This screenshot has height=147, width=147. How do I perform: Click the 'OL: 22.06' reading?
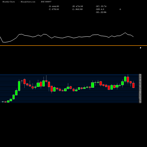click(x=101, y=12)
